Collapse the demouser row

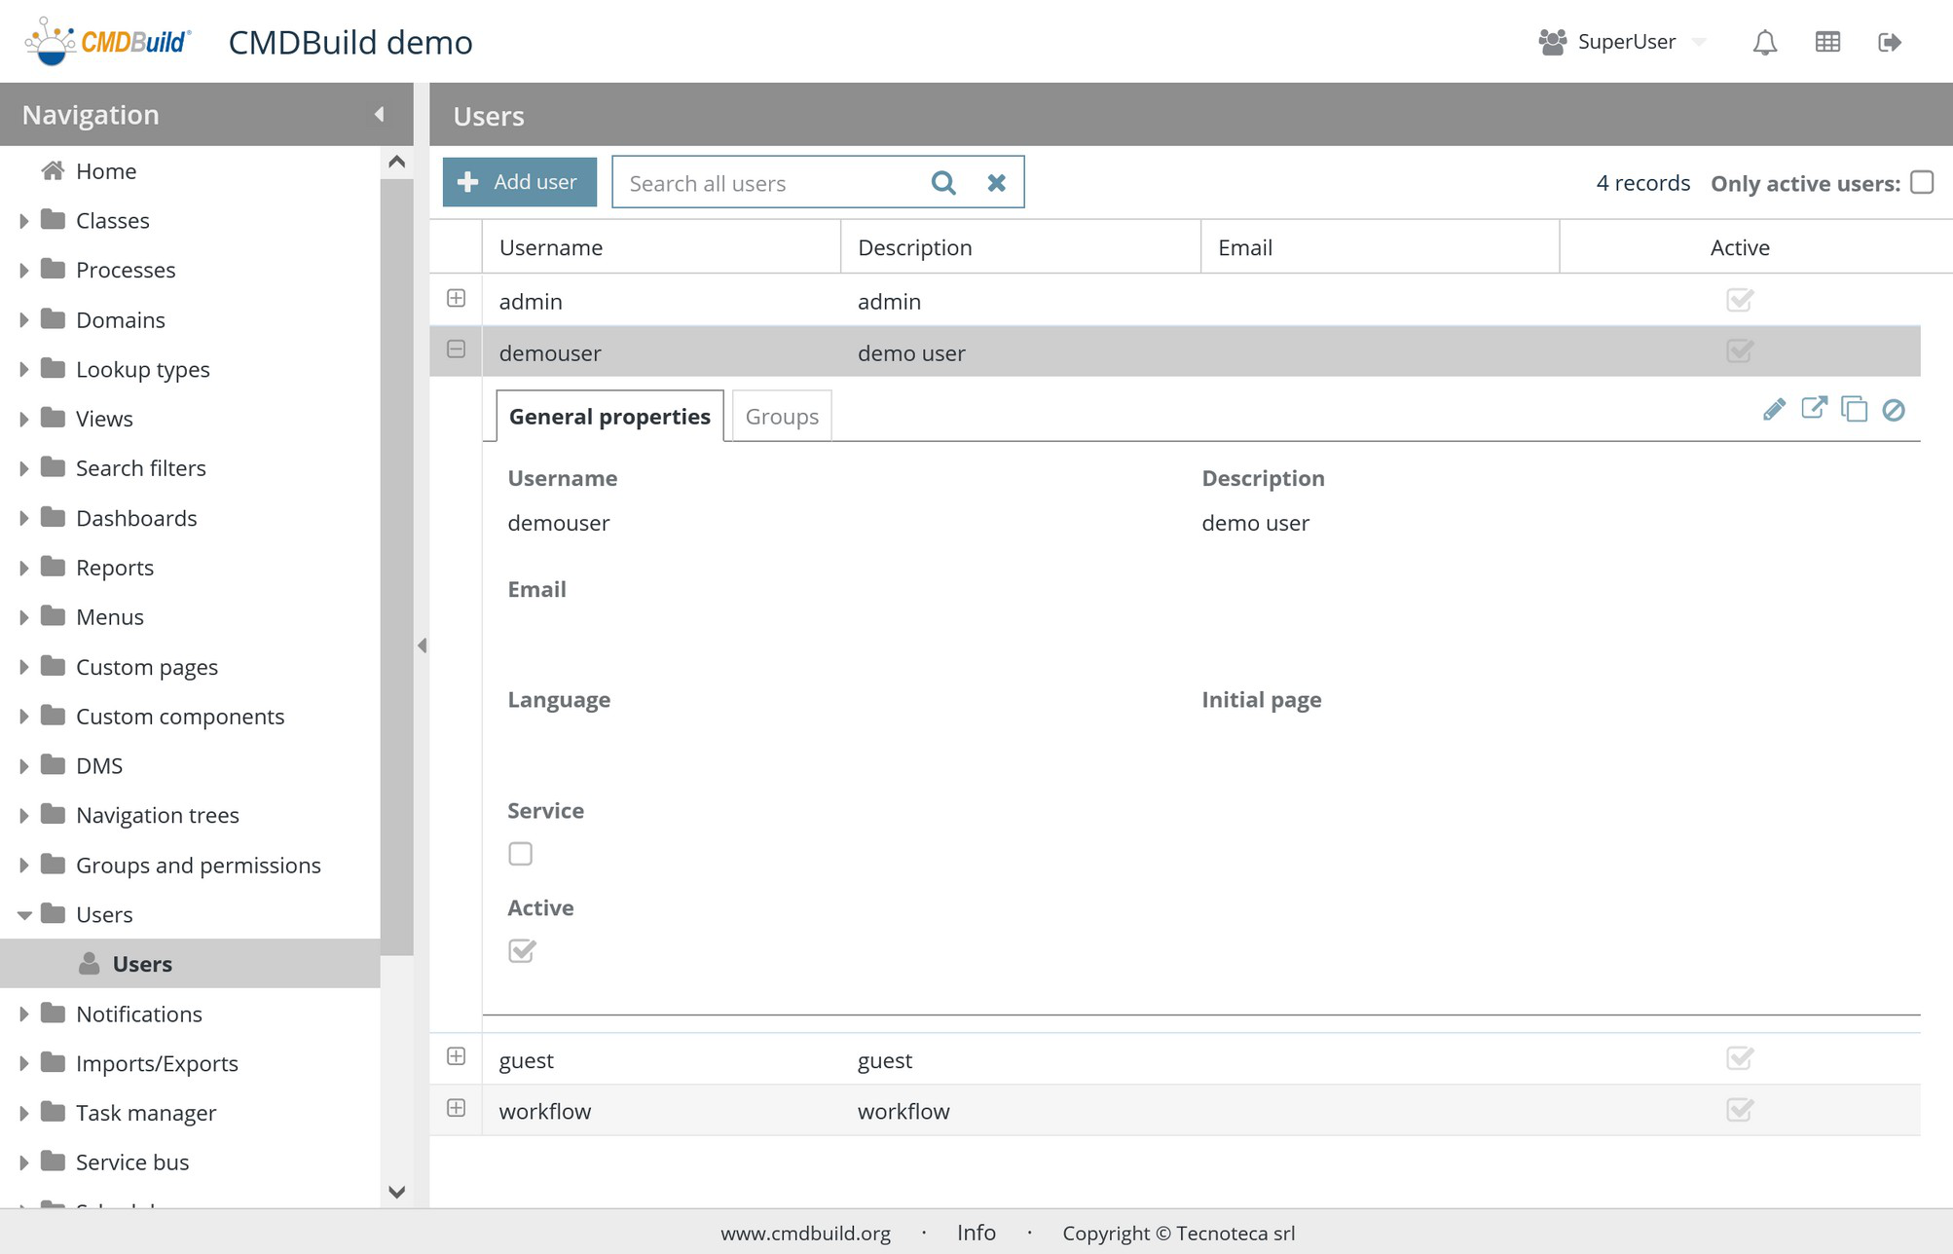point(456,350)
